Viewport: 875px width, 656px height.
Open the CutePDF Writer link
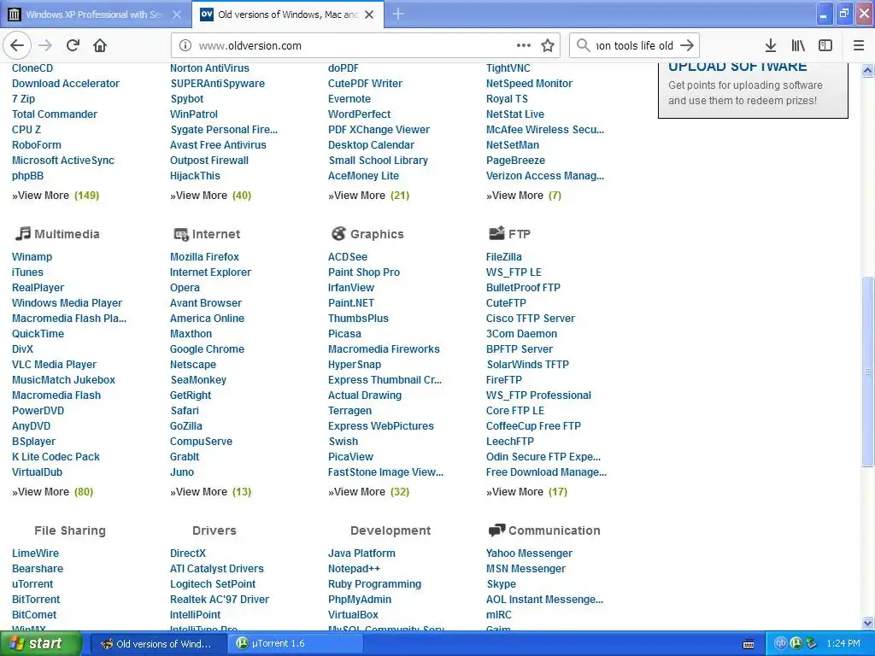click(x=365, y=83)
